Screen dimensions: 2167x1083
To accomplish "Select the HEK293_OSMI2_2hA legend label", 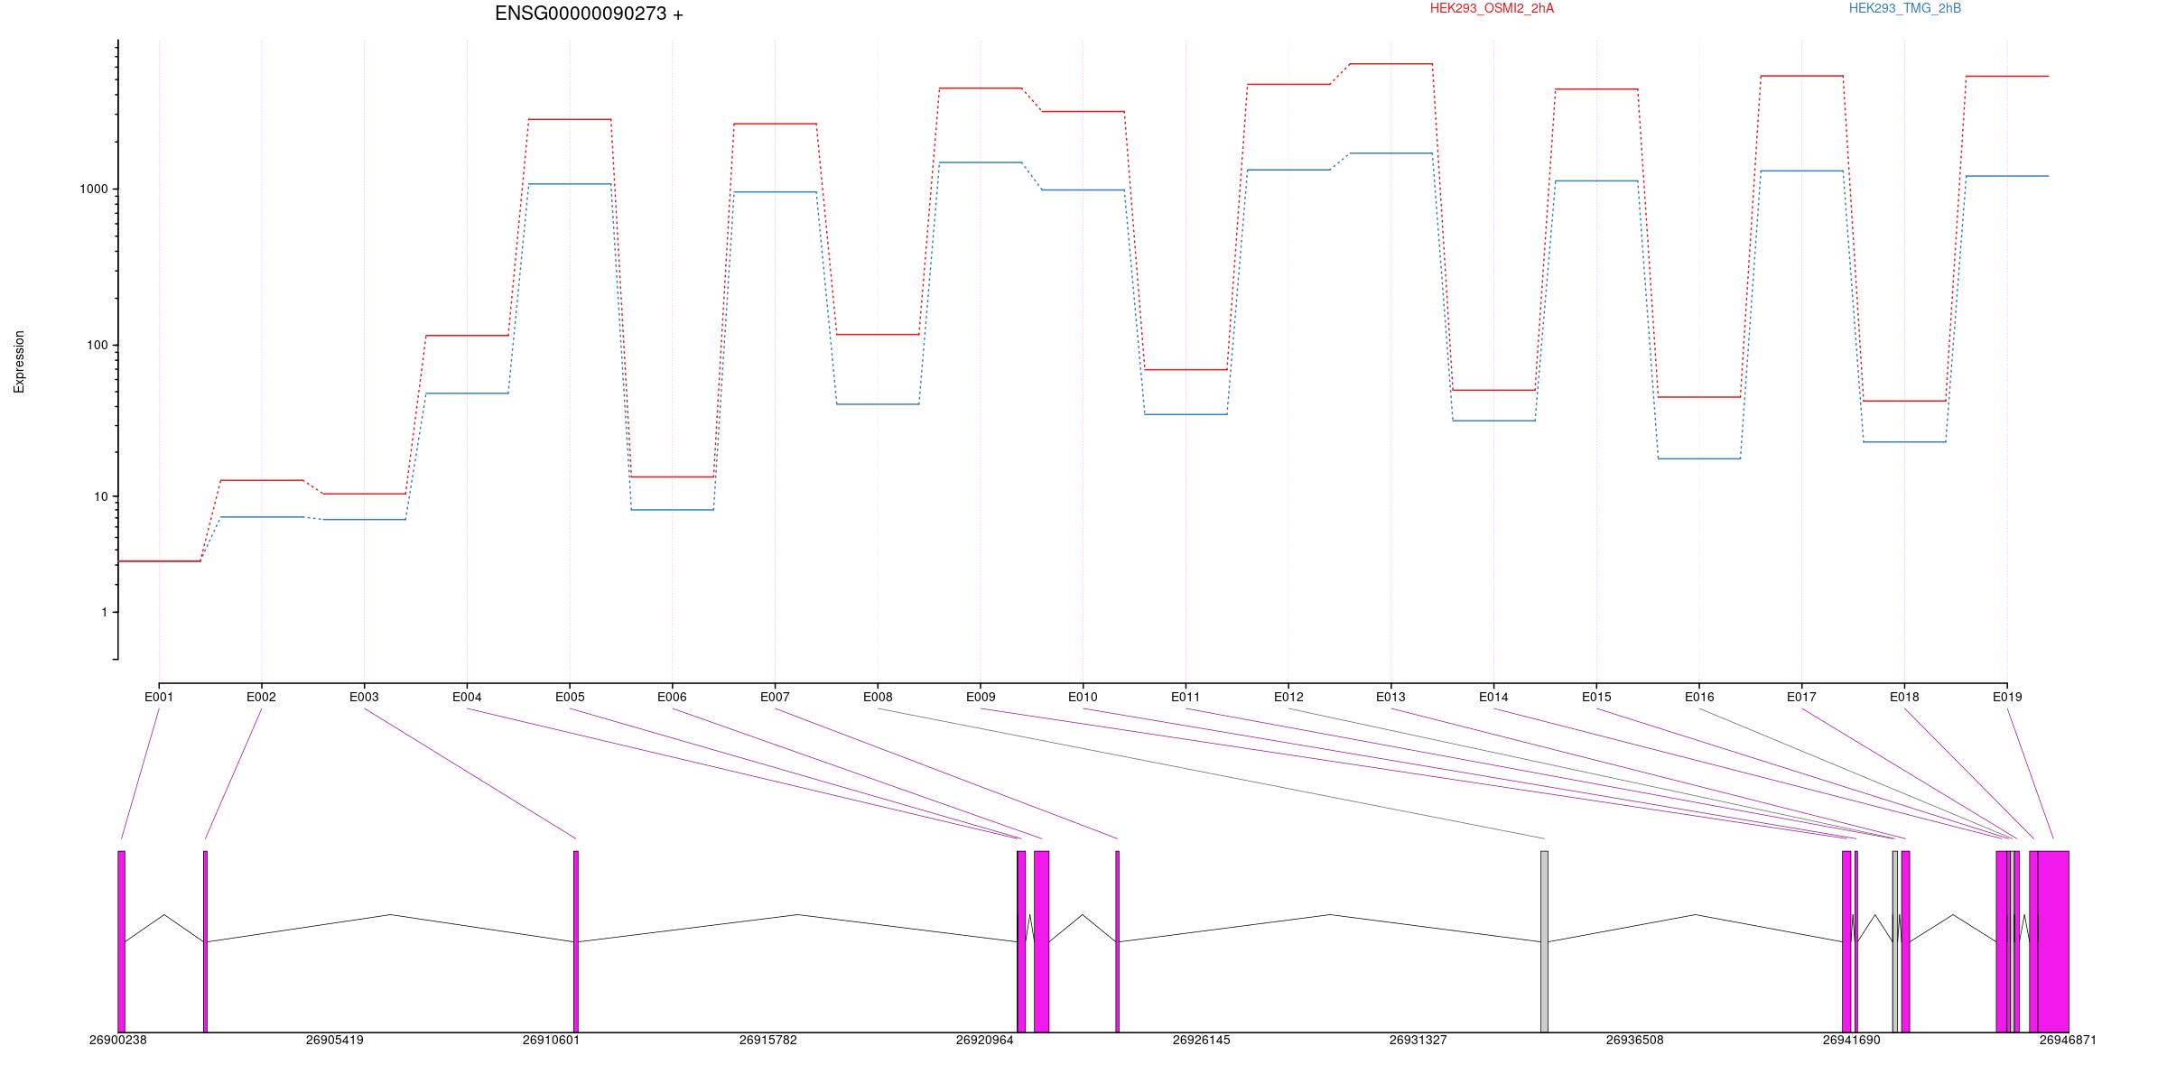I will point(1493,8).
